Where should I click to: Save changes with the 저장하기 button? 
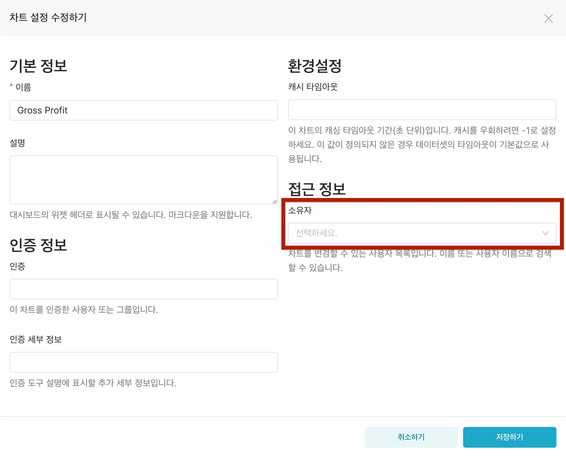point(509,437)
